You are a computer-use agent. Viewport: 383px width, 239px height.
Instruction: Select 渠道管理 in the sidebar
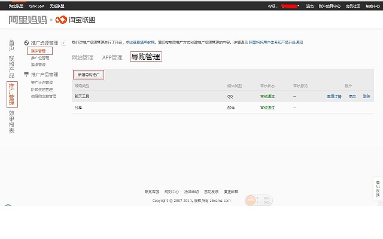pyautogui.click(x=38, y=65)
